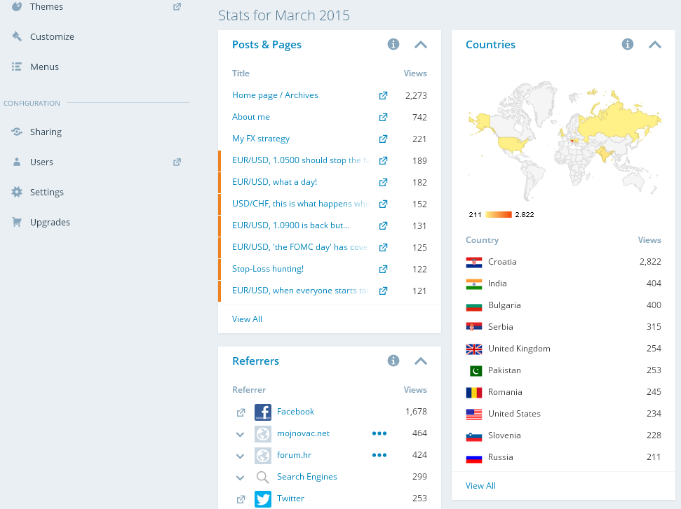The height and width of the screenshot is (509, 681).
Task: Expand the Search Engines referrer row
Action: click(x=241, y=477)
